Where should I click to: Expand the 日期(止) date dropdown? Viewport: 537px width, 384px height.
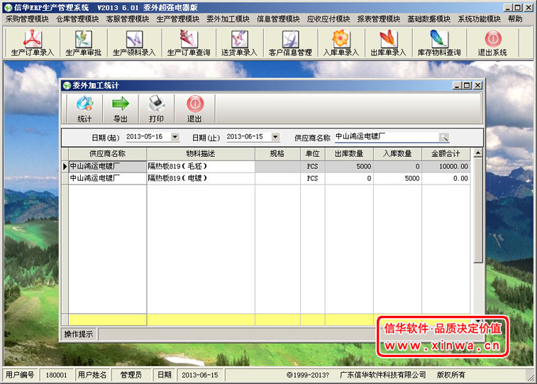[x=275, y=137]
